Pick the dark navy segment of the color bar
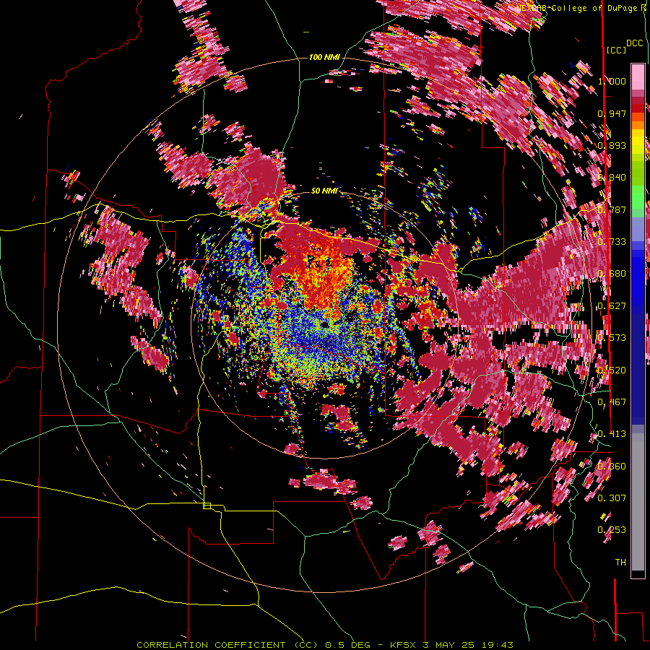 (x=638, y=365)
